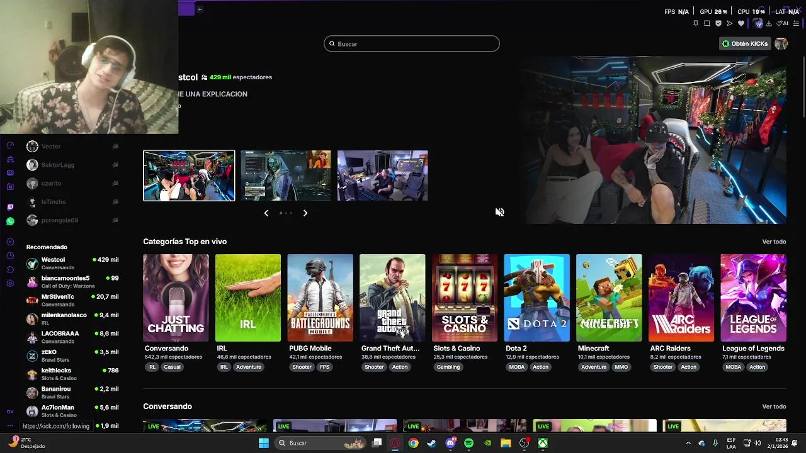Open the sidebar three-dots more options
The width and height of the screenshot is (806, 453).
pos(10,426)
